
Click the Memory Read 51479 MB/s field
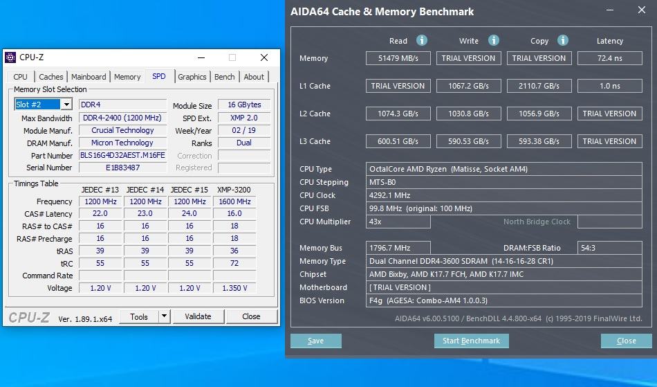(x=398, y=58)
